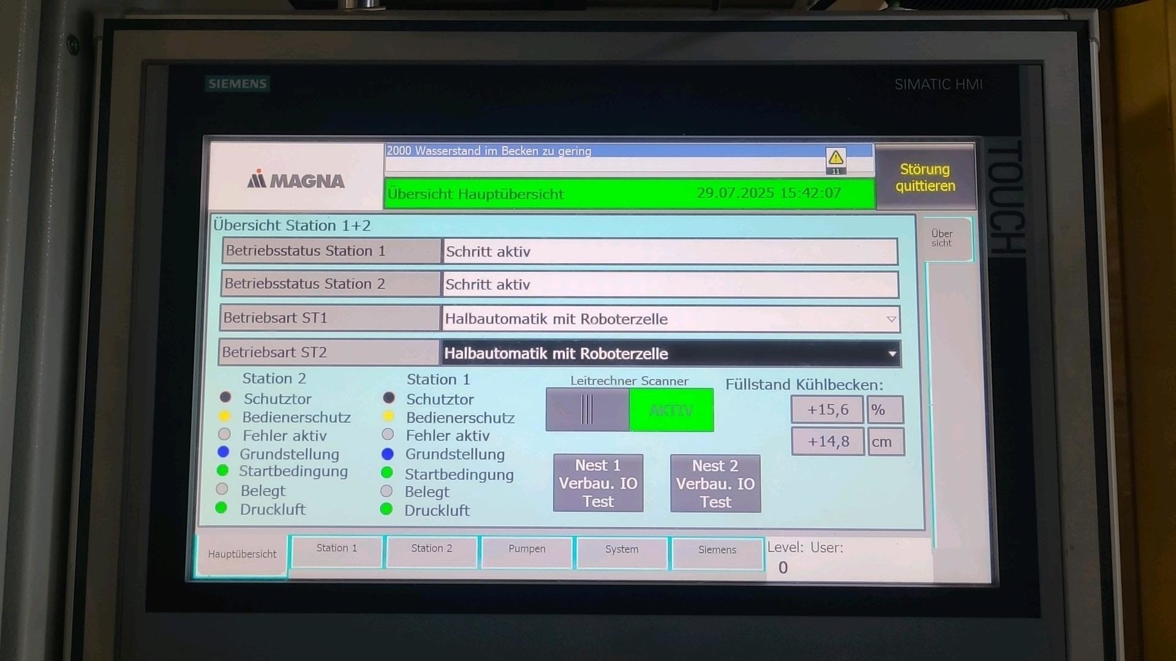Open Betriebsart ST1 dropdown arrow
1176x661 pixels.
(891, 319)
